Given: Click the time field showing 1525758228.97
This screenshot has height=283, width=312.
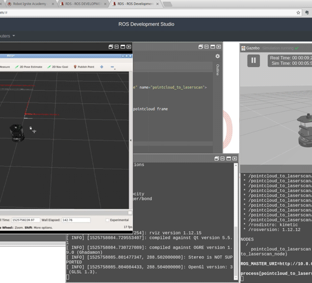Looking at the screenshot, I should pos(25,220).
